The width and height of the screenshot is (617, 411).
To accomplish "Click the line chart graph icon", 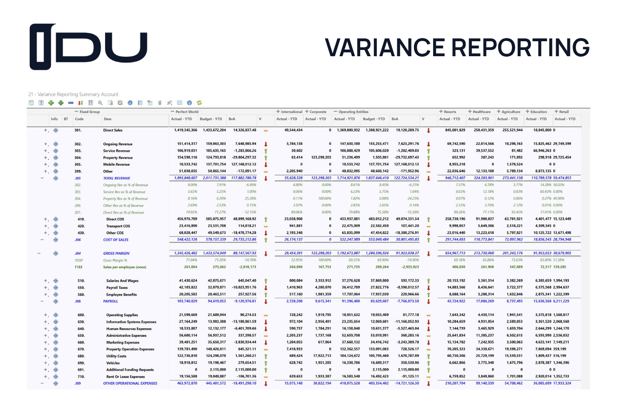I will 170,103.
